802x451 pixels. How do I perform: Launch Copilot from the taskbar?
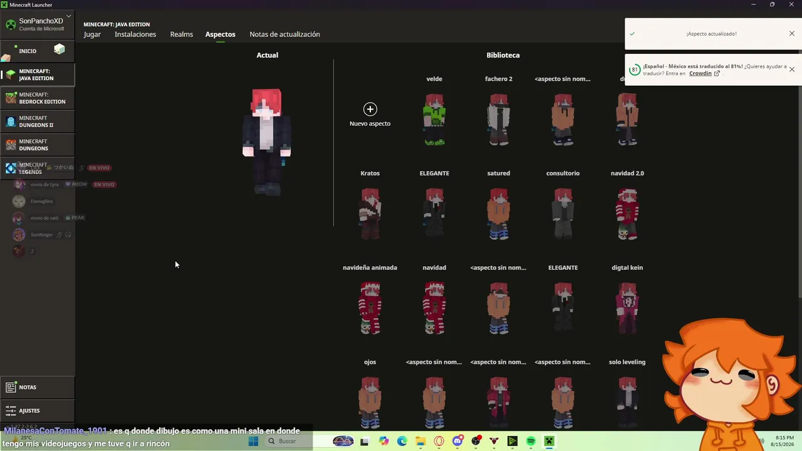pyautogui.click(x=383, y=441)
